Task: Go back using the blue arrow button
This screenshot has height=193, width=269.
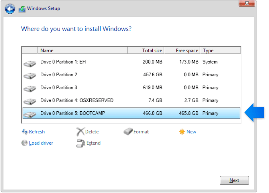Action: click(10, 9)
